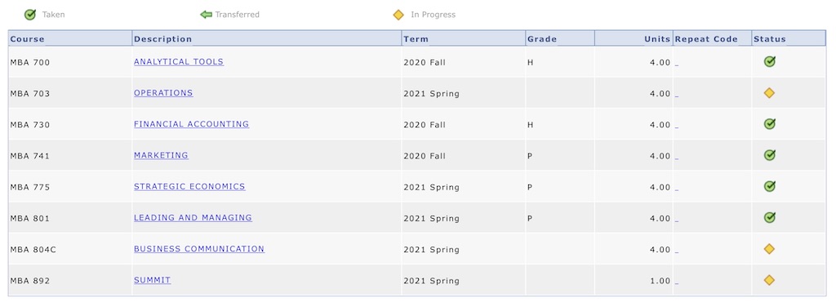Image resolution: width=836 pixels, height=307 pixels.
Task: Sort by the Grade column header
Action: tap(542, 39)
